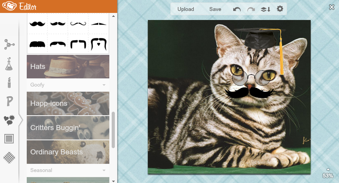Click the layers flatten icon in toolbar
This screenshot has width=339, height=183.
265,9
